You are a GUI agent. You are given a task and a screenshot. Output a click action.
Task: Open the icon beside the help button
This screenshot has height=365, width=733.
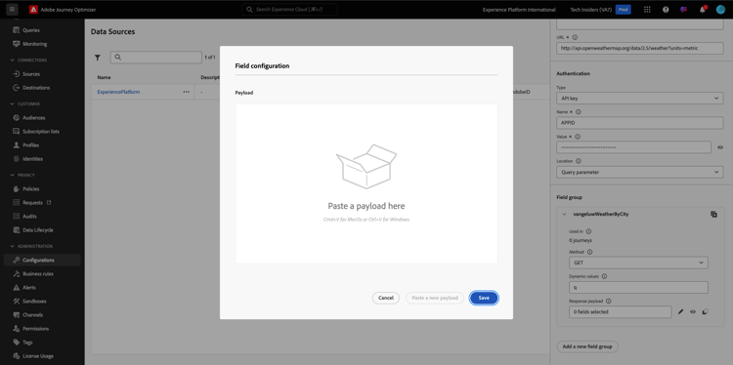click(x=684, y=10)
